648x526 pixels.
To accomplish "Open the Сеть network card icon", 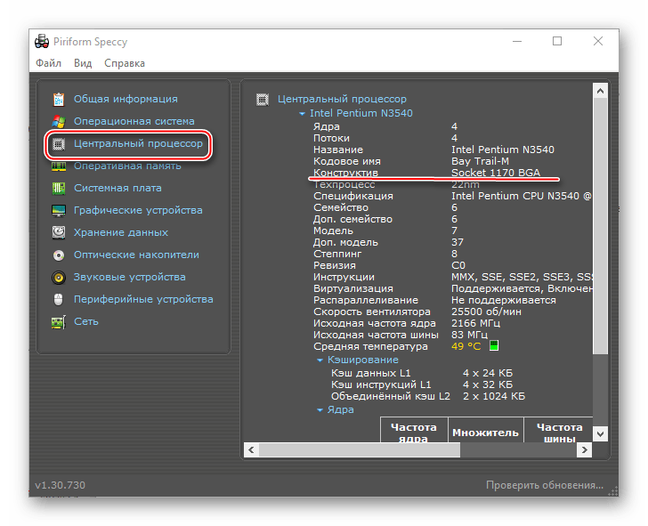I will tap(59, 321).
